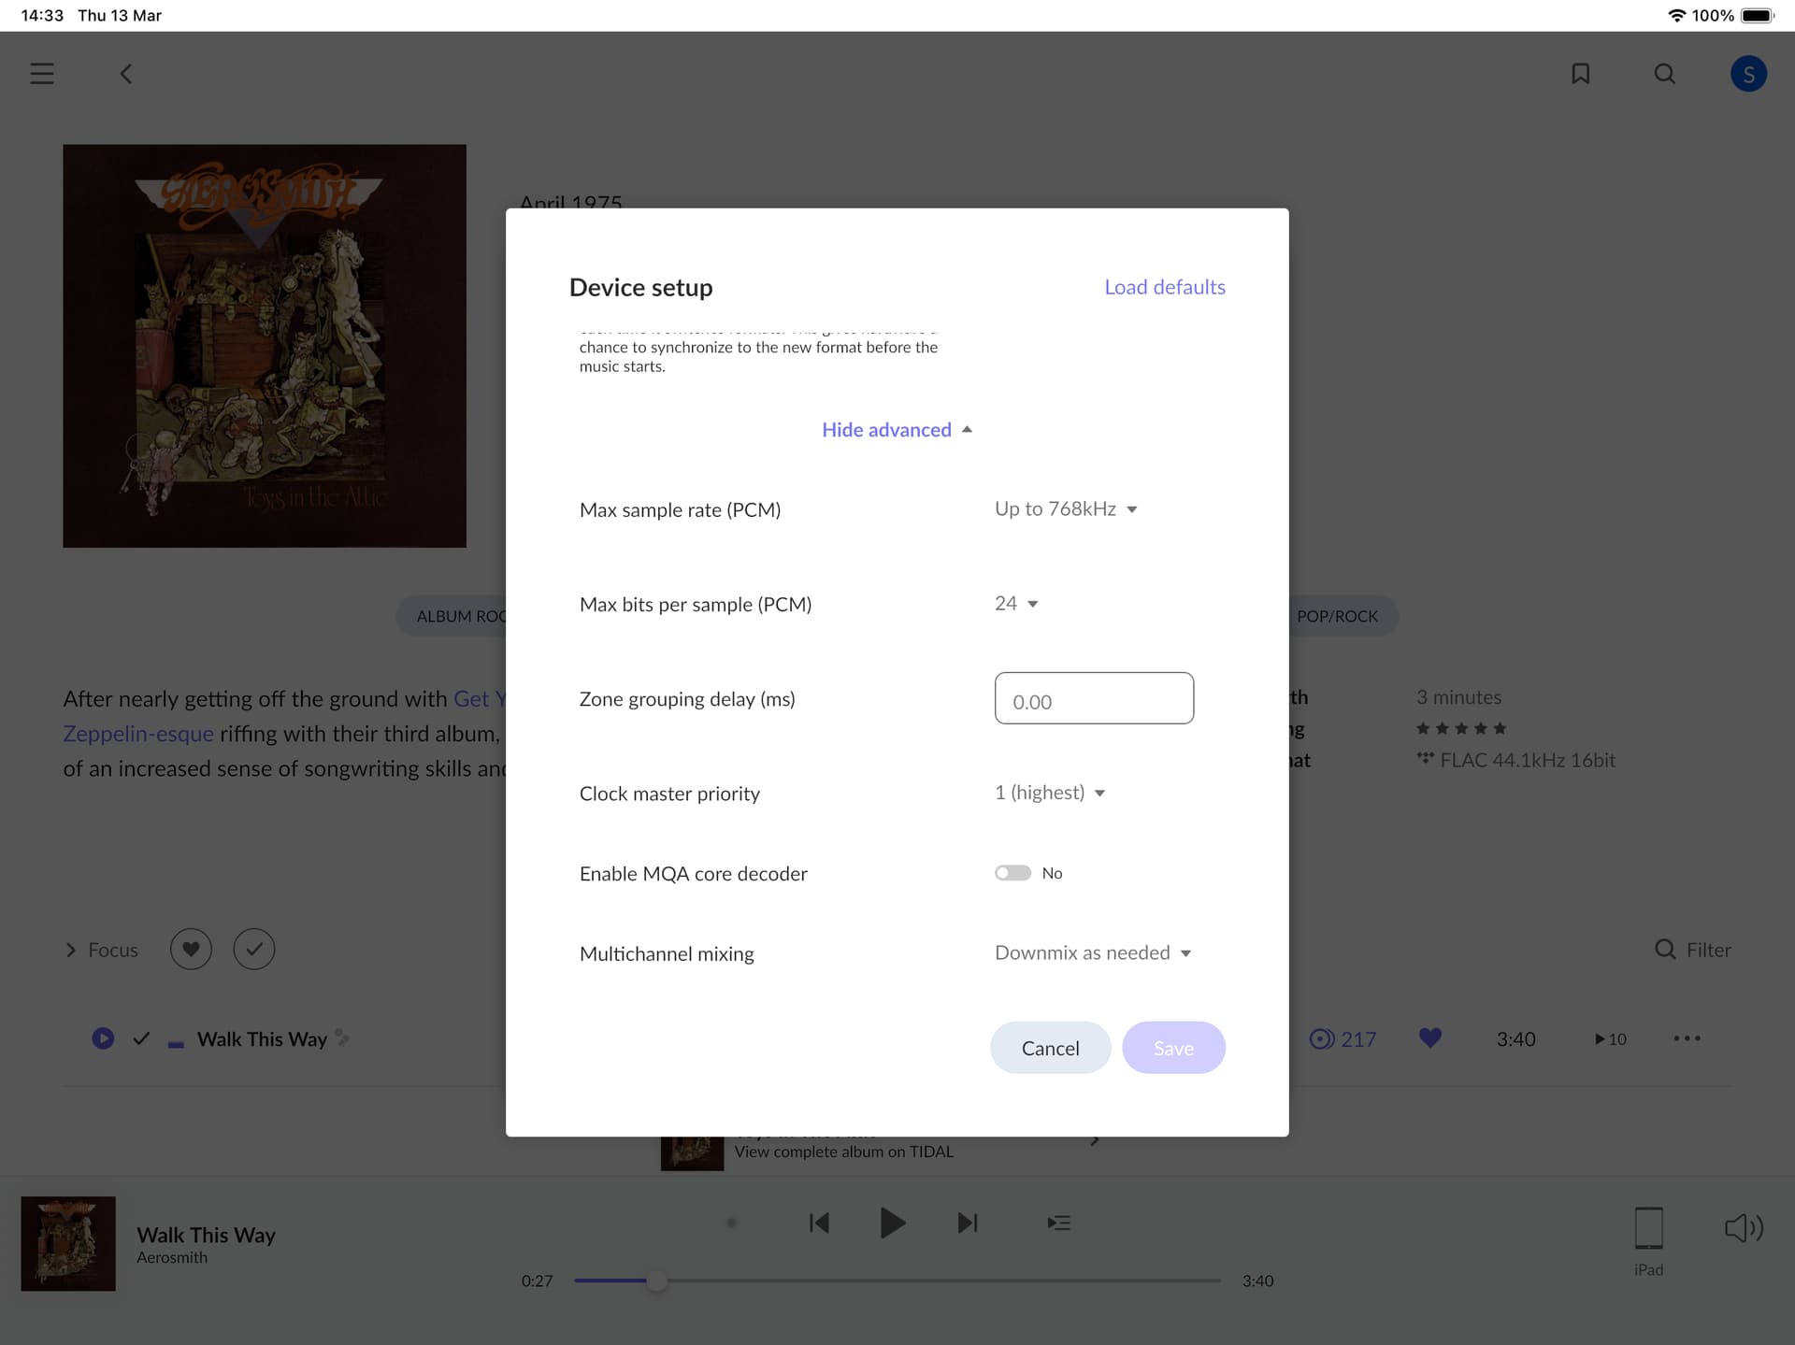Toggle Enable MQA core decoder switch
The height and width of the screenshot is (1345, 1795).
[1012, 873]
